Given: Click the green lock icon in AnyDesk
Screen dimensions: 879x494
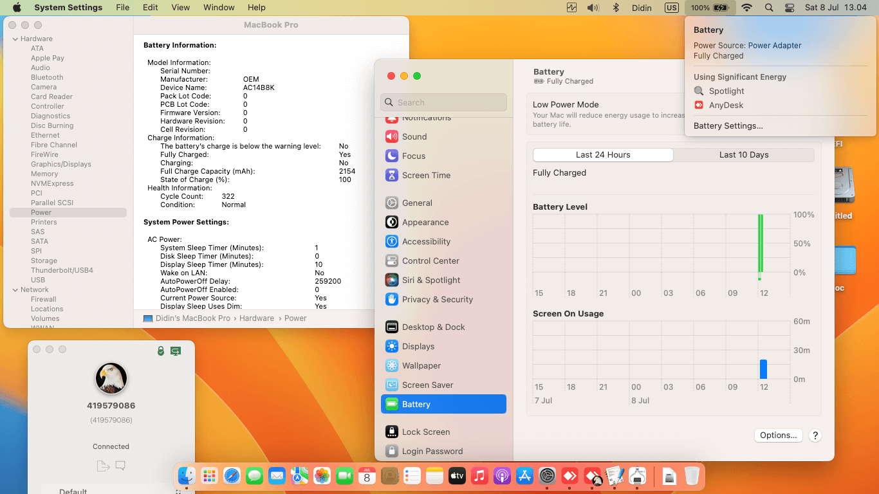Looking at the screenshot, I should [x=161, y=351].
